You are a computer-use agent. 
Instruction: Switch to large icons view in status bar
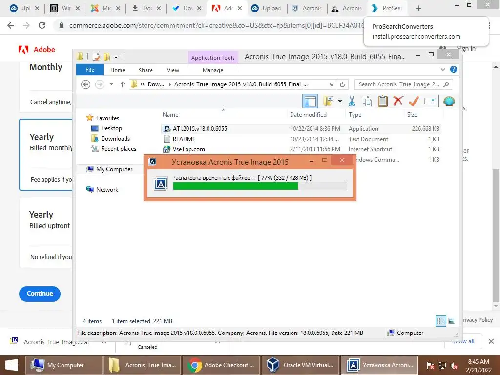[452, 321]
